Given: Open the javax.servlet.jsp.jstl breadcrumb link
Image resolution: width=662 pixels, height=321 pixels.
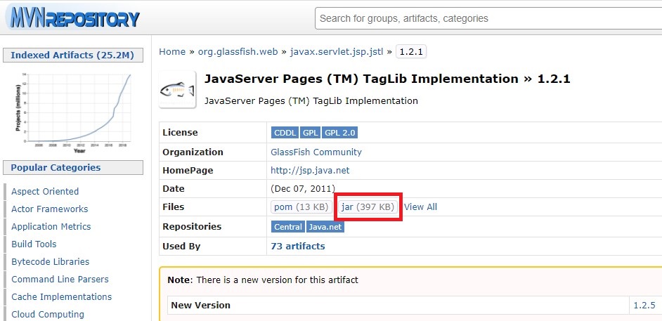Looking at the screenshot, I should click(337, 52).
